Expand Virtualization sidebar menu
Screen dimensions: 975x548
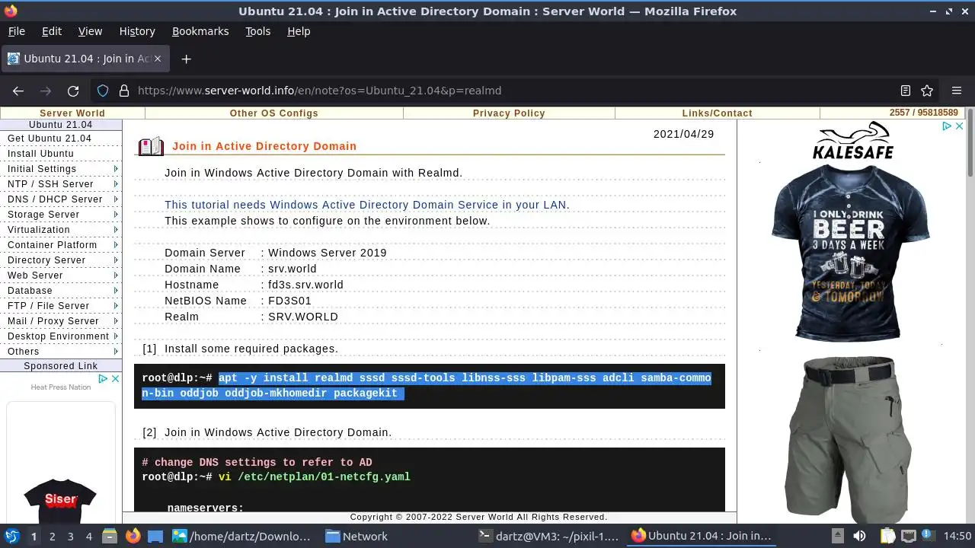61,230
